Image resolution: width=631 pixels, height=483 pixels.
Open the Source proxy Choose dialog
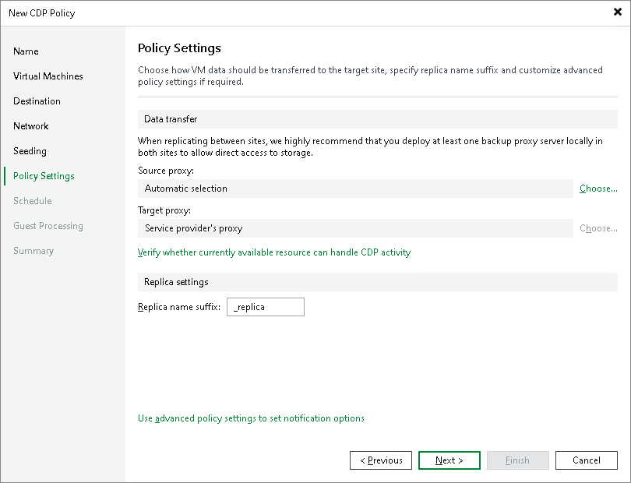point(597,188)
